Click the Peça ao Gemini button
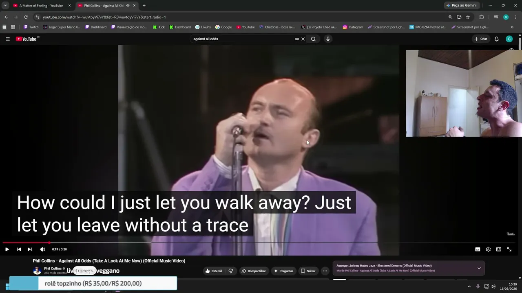The height and width of the screenshot is (293, 522). click(461, 6)
